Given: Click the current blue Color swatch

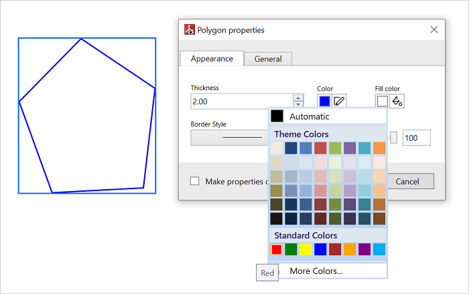Looking at the screenshot, I should coord(324,102).
